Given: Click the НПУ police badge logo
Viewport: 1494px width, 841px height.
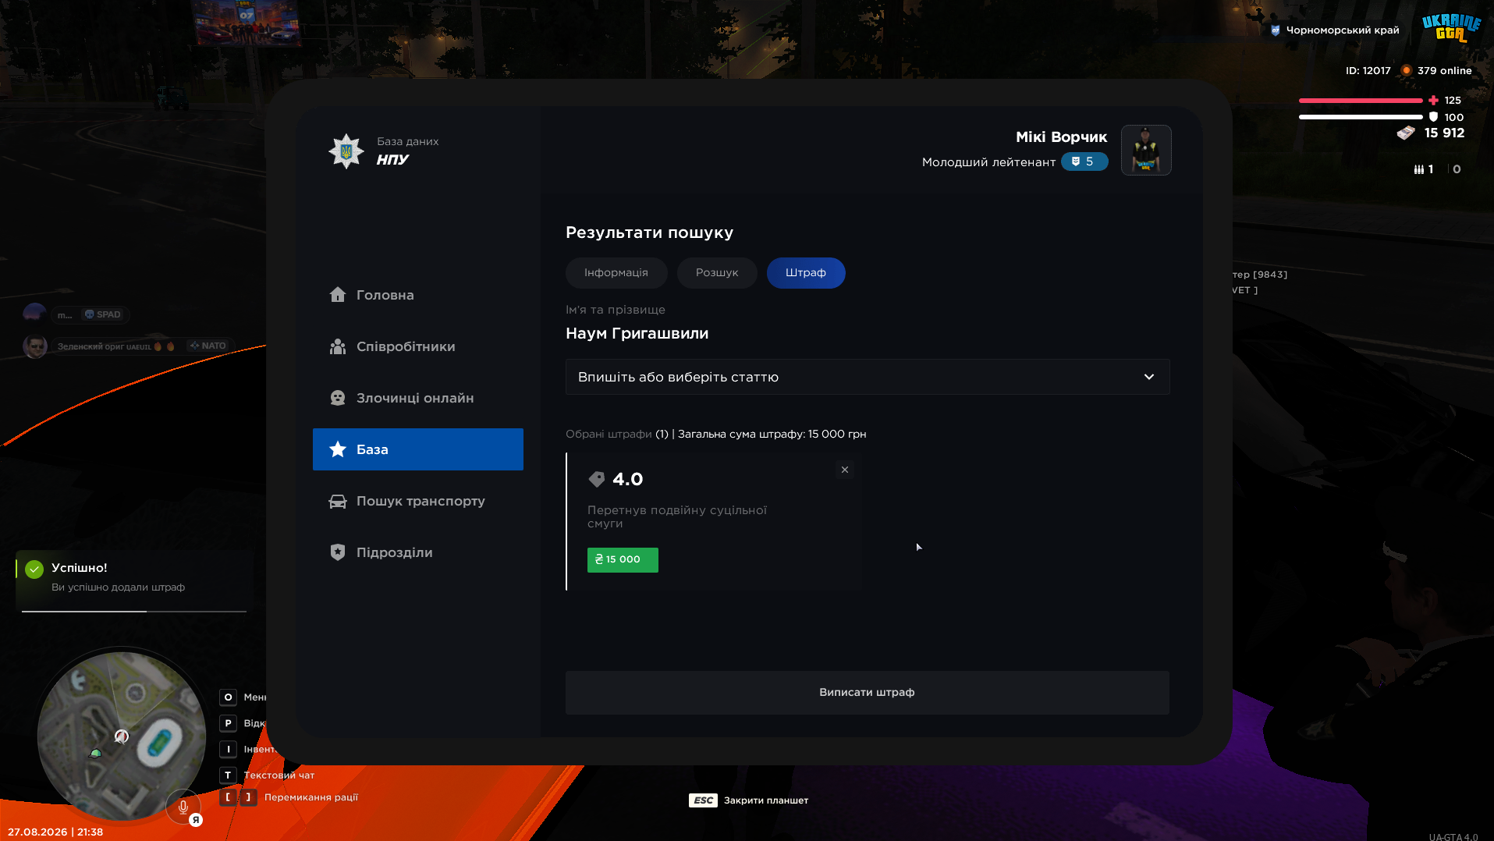Looking at the screenshot, I should 346,151.
